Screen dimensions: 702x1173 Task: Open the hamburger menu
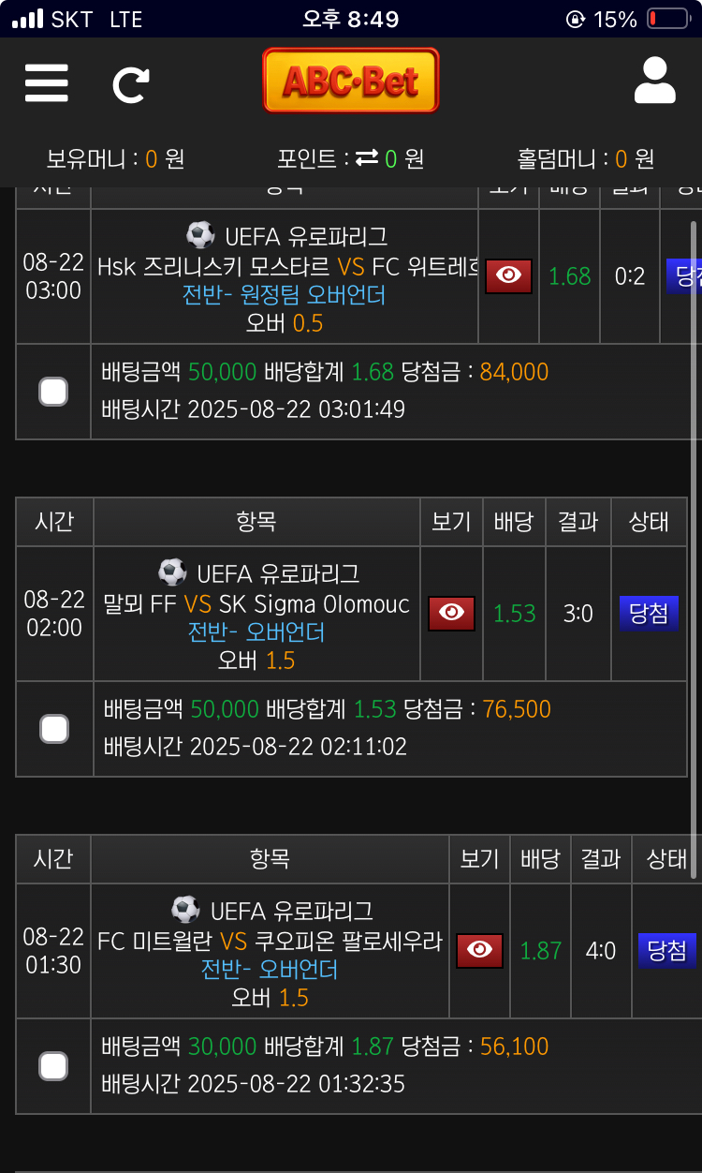(x=47, y=82)
